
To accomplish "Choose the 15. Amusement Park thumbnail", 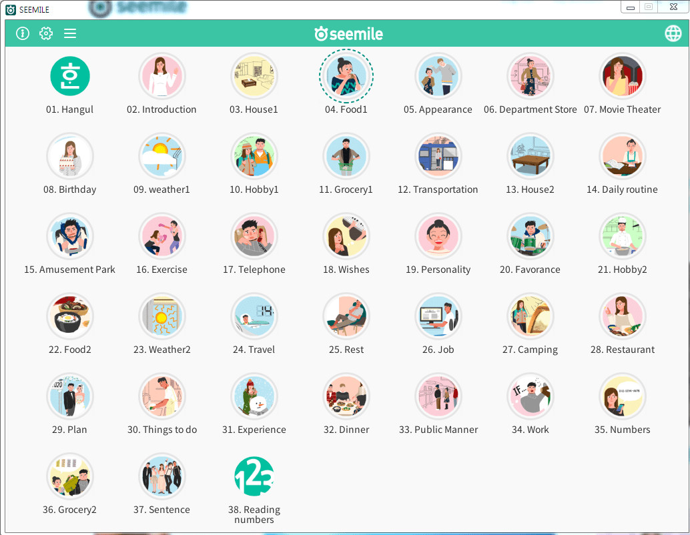I will [x=70, y=236].
